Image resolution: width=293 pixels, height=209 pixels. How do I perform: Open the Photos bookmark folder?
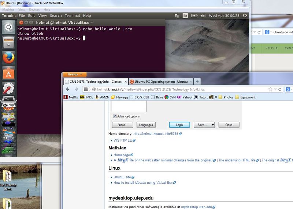(x=226, y=97)
